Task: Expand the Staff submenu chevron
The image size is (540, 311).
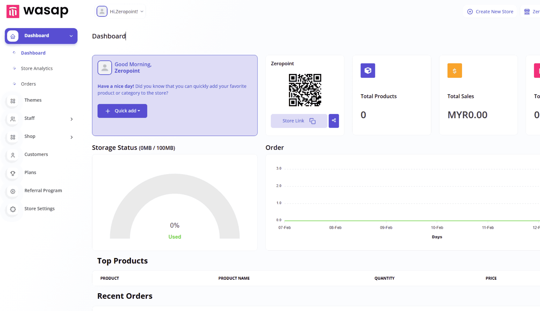Action: point(71,119)
